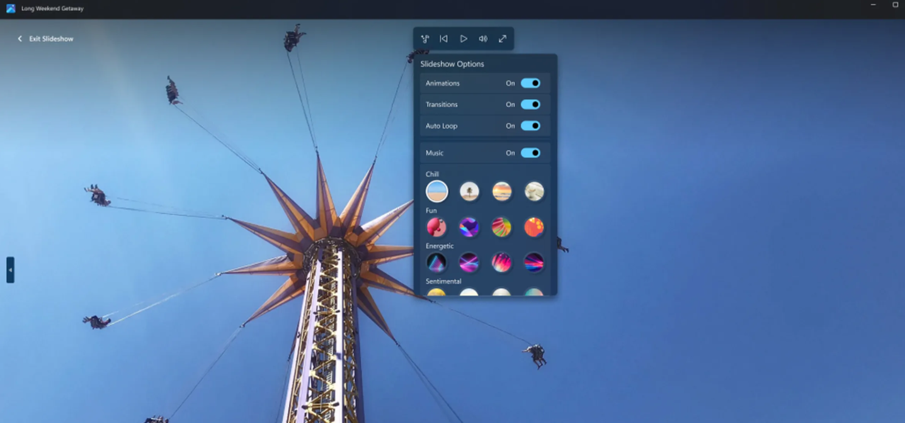The height and width of the screenshot is (423, 905).
Task: Select the first Fun track with pink spheres
Action: [x=436, y=227]
